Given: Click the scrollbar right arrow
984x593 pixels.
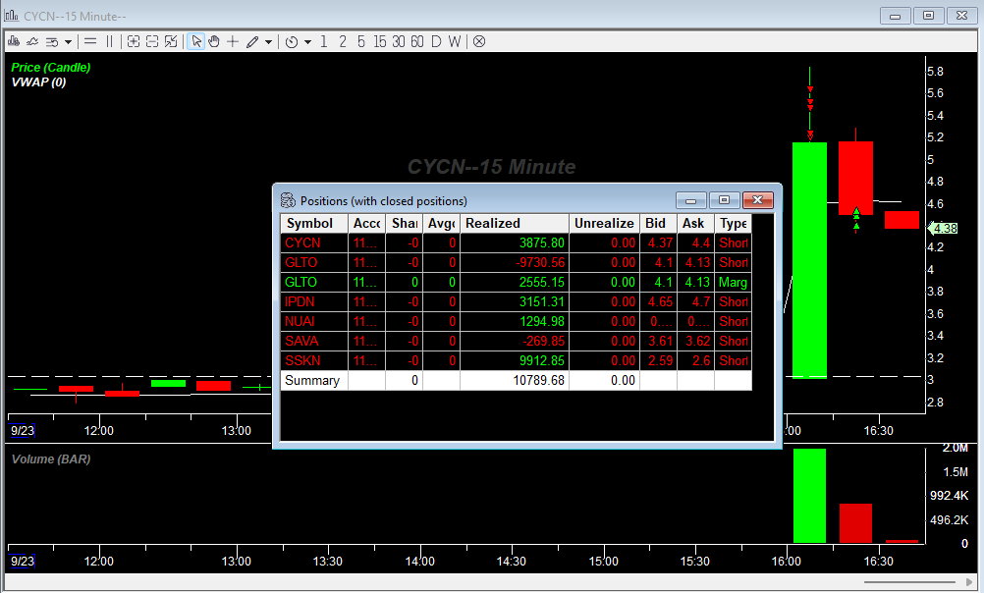Looking at the screenshot, I should tap(969, 582).
